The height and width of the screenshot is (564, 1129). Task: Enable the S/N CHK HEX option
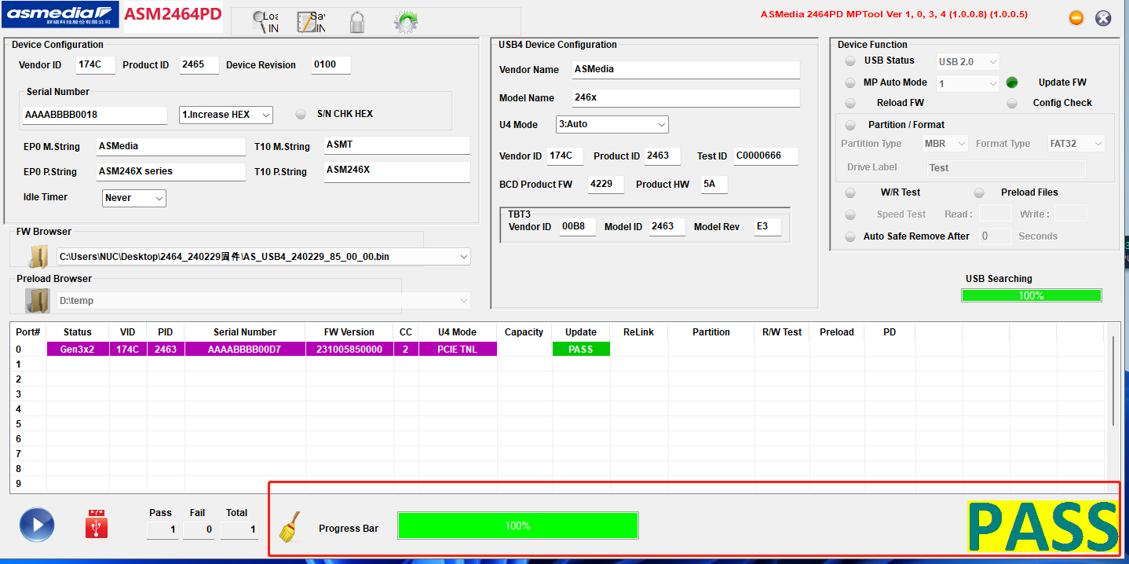pos(301,114)
